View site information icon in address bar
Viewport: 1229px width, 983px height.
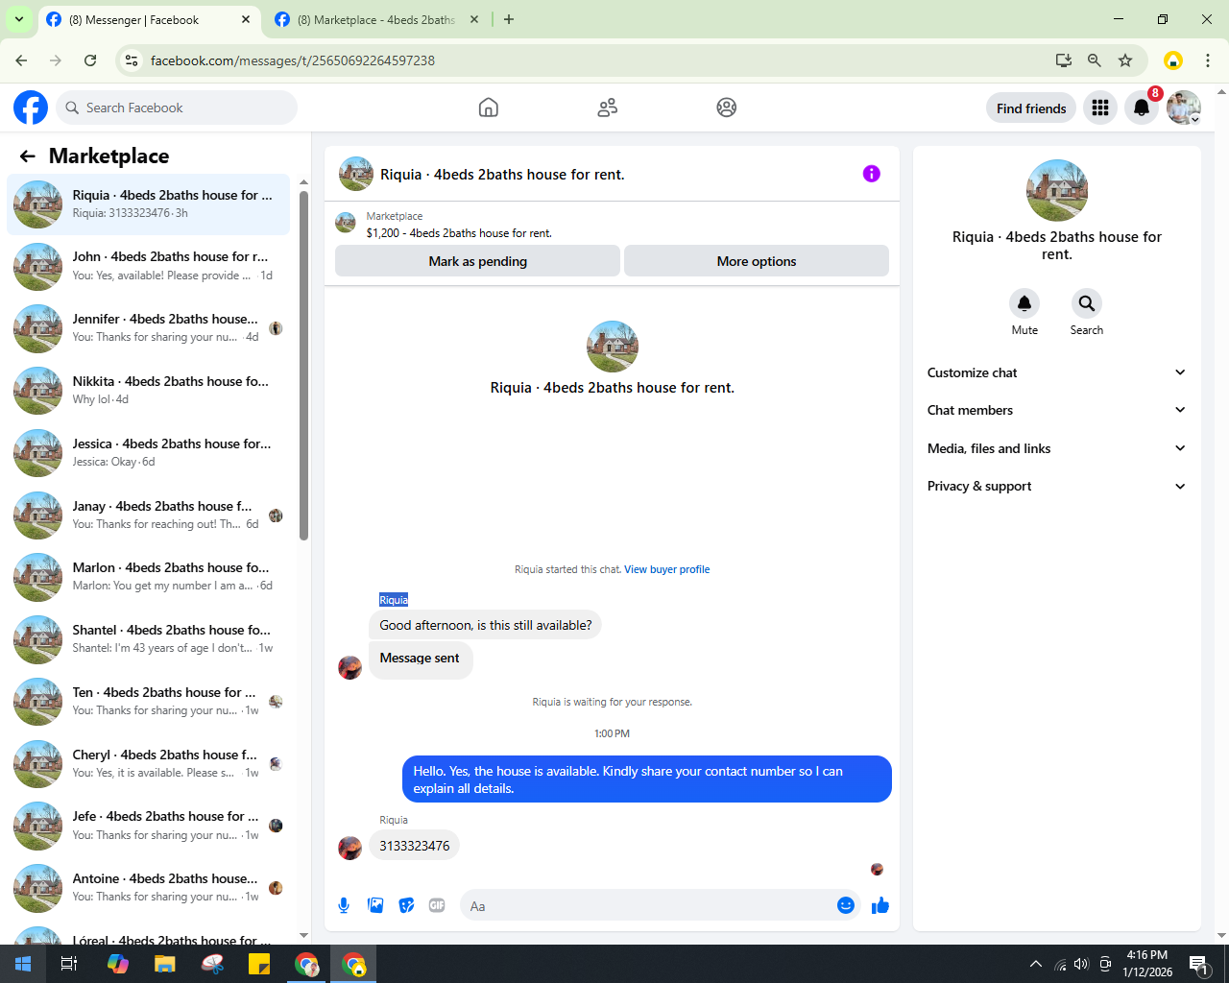[x=132, y=60]
